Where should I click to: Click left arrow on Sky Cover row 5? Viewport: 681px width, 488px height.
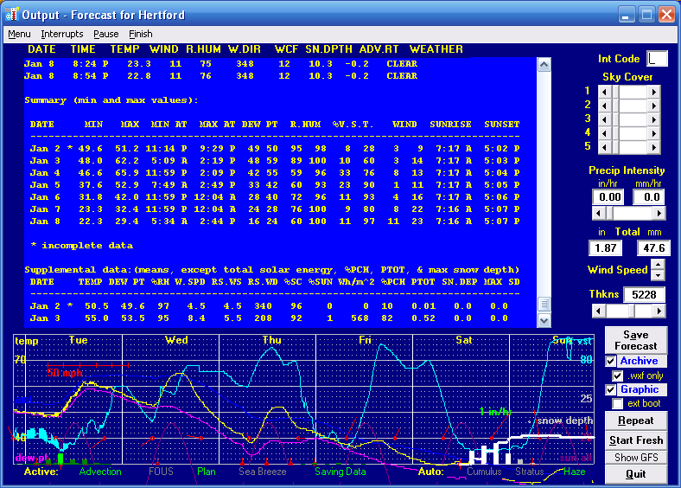tap(603, 146)
